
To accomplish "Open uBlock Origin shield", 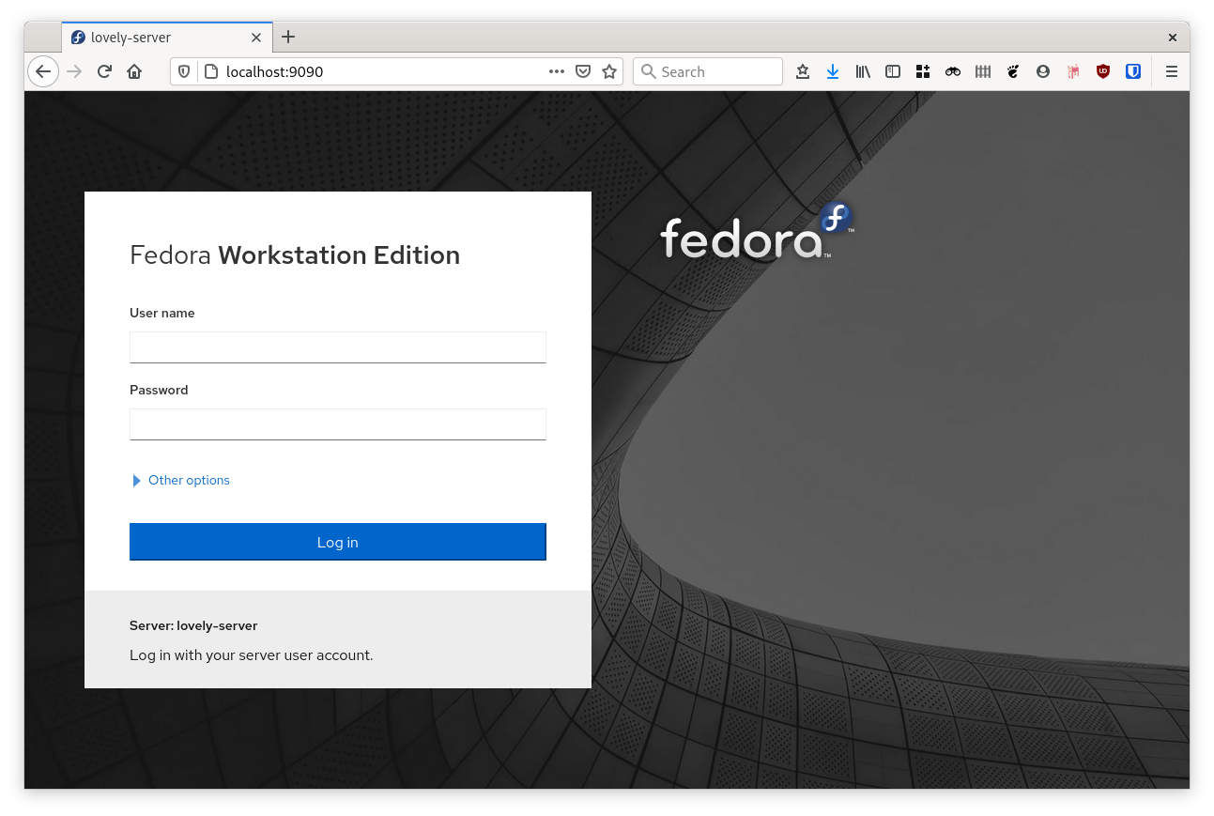I will (1103, 71).
